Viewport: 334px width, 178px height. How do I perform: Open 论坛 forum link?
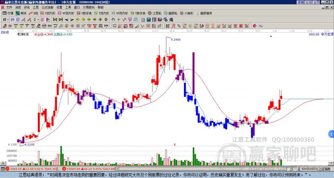coord(309,2)
